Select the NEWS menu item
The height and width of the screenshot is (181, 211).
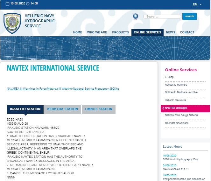pos(170,32)
